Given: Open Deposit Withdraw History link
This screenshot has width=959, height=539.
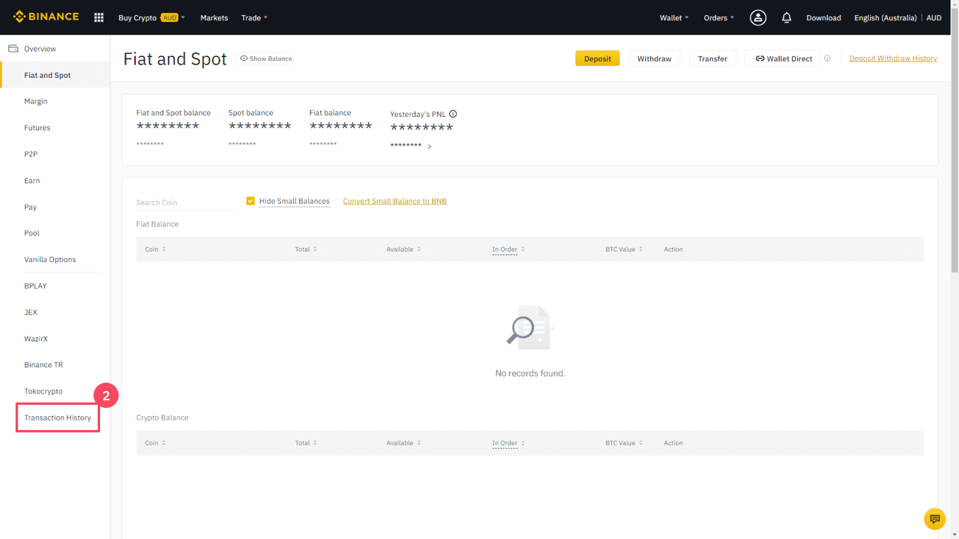Looking at the screenshot, I should point(893,58).
